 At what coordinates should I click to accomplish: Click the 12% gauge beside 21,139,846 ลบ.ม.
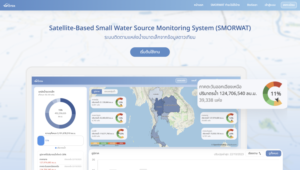coord(120,102)
